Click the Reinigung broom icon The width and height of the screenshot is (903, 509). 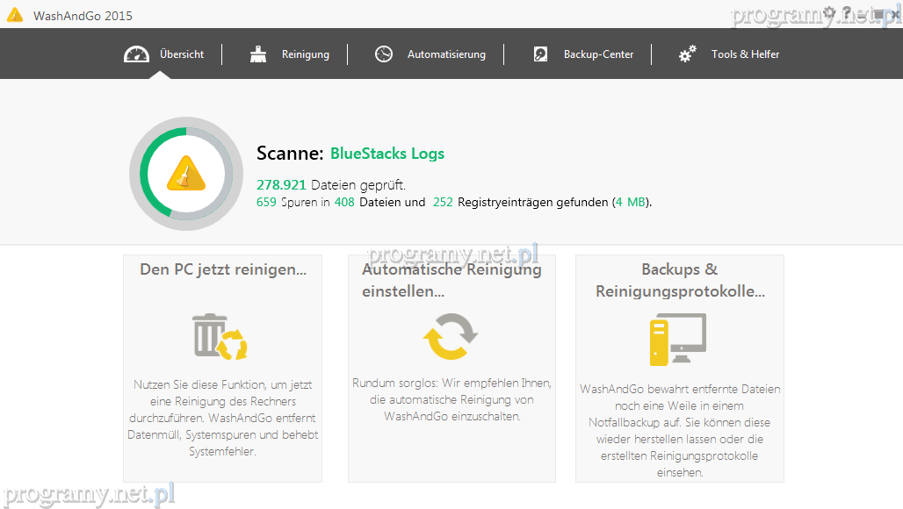(x=258, y=54)
